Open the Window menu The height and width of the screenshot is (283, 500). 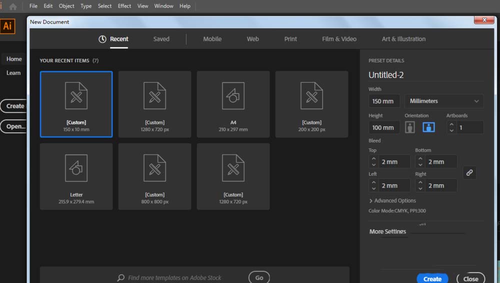click(x=163, y=6)
